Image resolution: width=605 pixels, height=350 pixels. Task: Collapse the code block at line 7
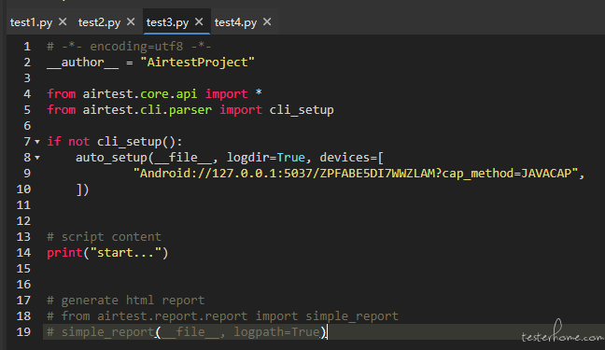point(37,142)
